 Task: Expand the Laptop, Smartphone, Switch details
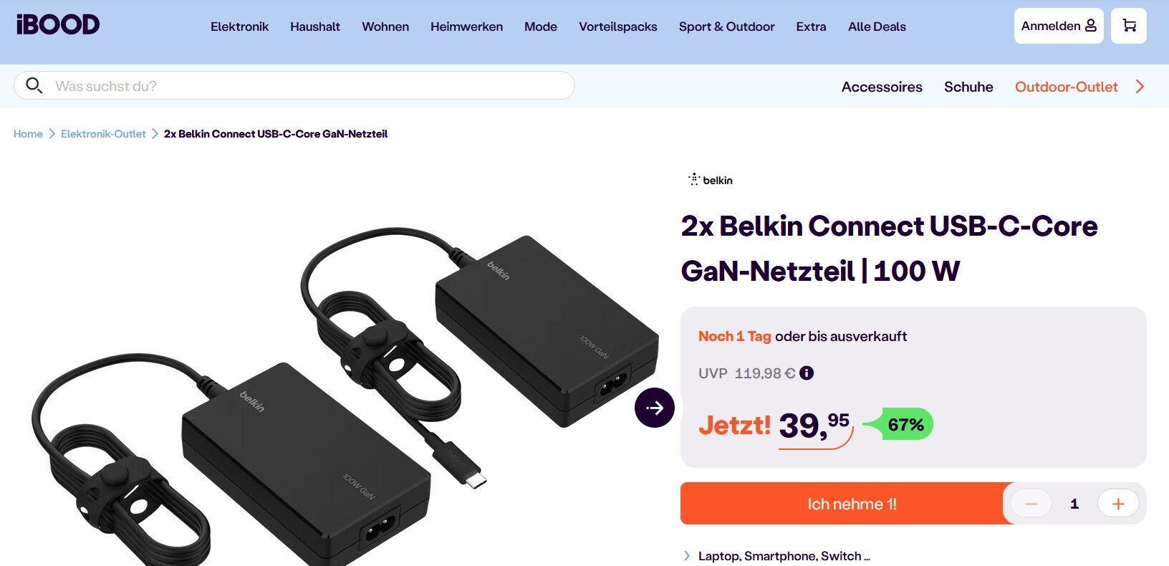pyautogui.click(x=777, y=556)
